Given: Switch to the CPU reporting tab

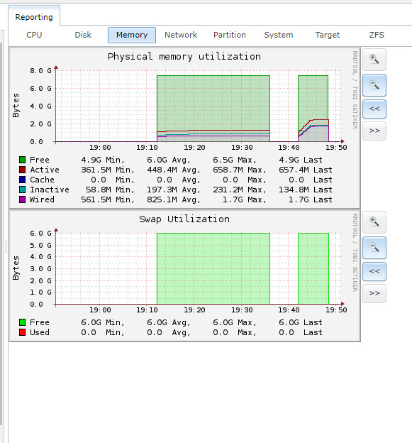Looking at the screenshot, I should pyautogui.click(x=34, y=35).
